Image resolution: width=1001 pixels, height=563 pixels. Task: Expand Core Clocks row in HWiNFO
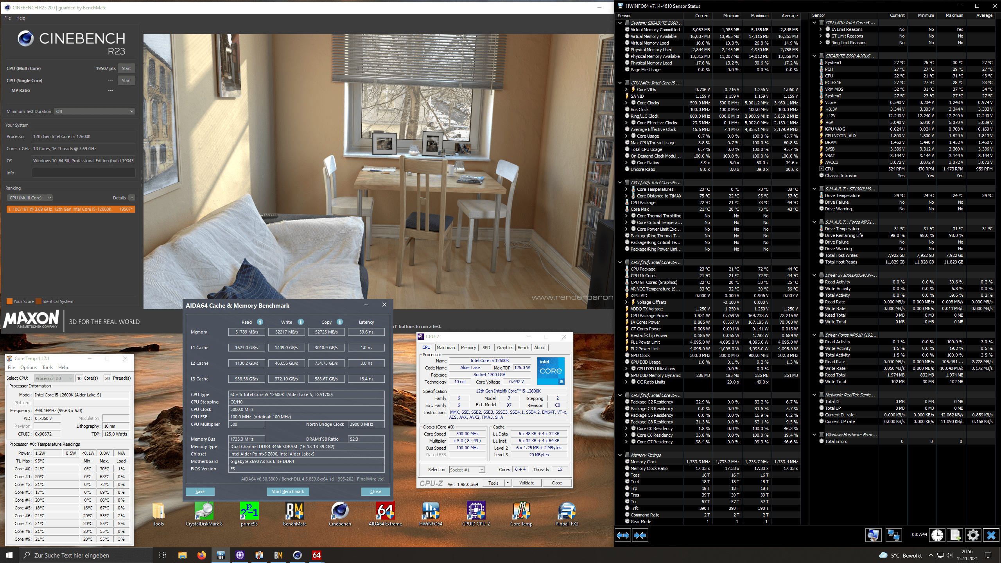click(626, 103)
